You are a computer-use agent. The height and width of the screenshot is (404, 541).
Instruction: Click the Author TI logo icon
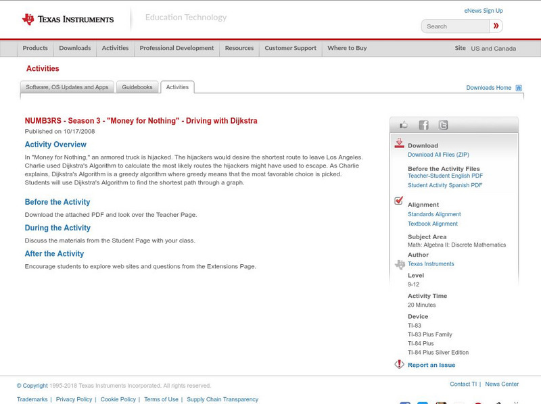400,264
